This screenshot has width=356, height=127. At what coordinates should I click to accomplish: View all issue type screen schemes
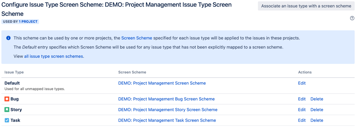(54, 56)
